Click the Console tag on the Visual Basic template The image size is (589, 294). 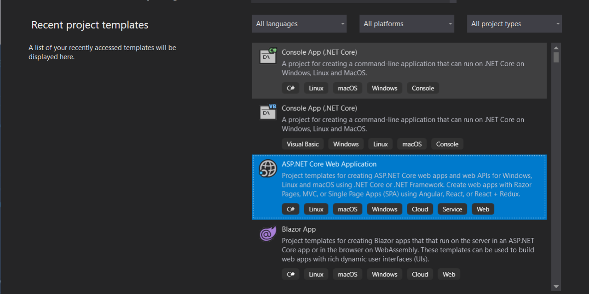click(x=447, y=144)
